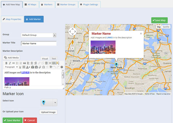The width and height of the screenshot is (173, 123).
Task: Expand the text color picker arrow
Action: [29, 67]
